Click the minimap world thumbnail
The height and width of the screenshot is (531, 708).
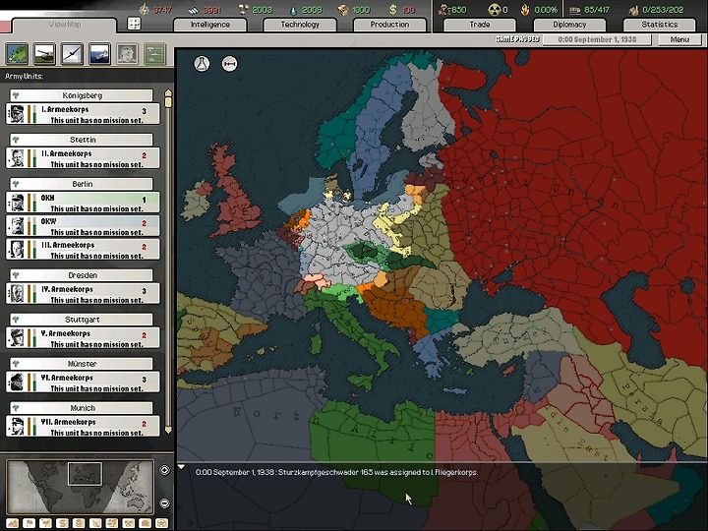pos(81,487)
